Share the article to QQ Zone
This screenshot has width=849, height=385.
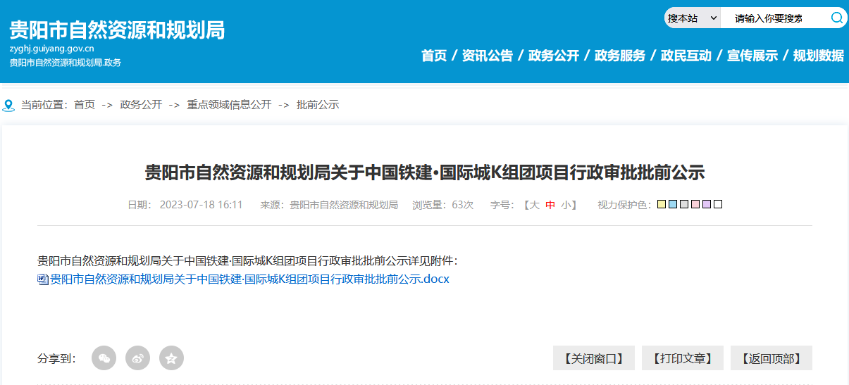(x=171, y=358)
